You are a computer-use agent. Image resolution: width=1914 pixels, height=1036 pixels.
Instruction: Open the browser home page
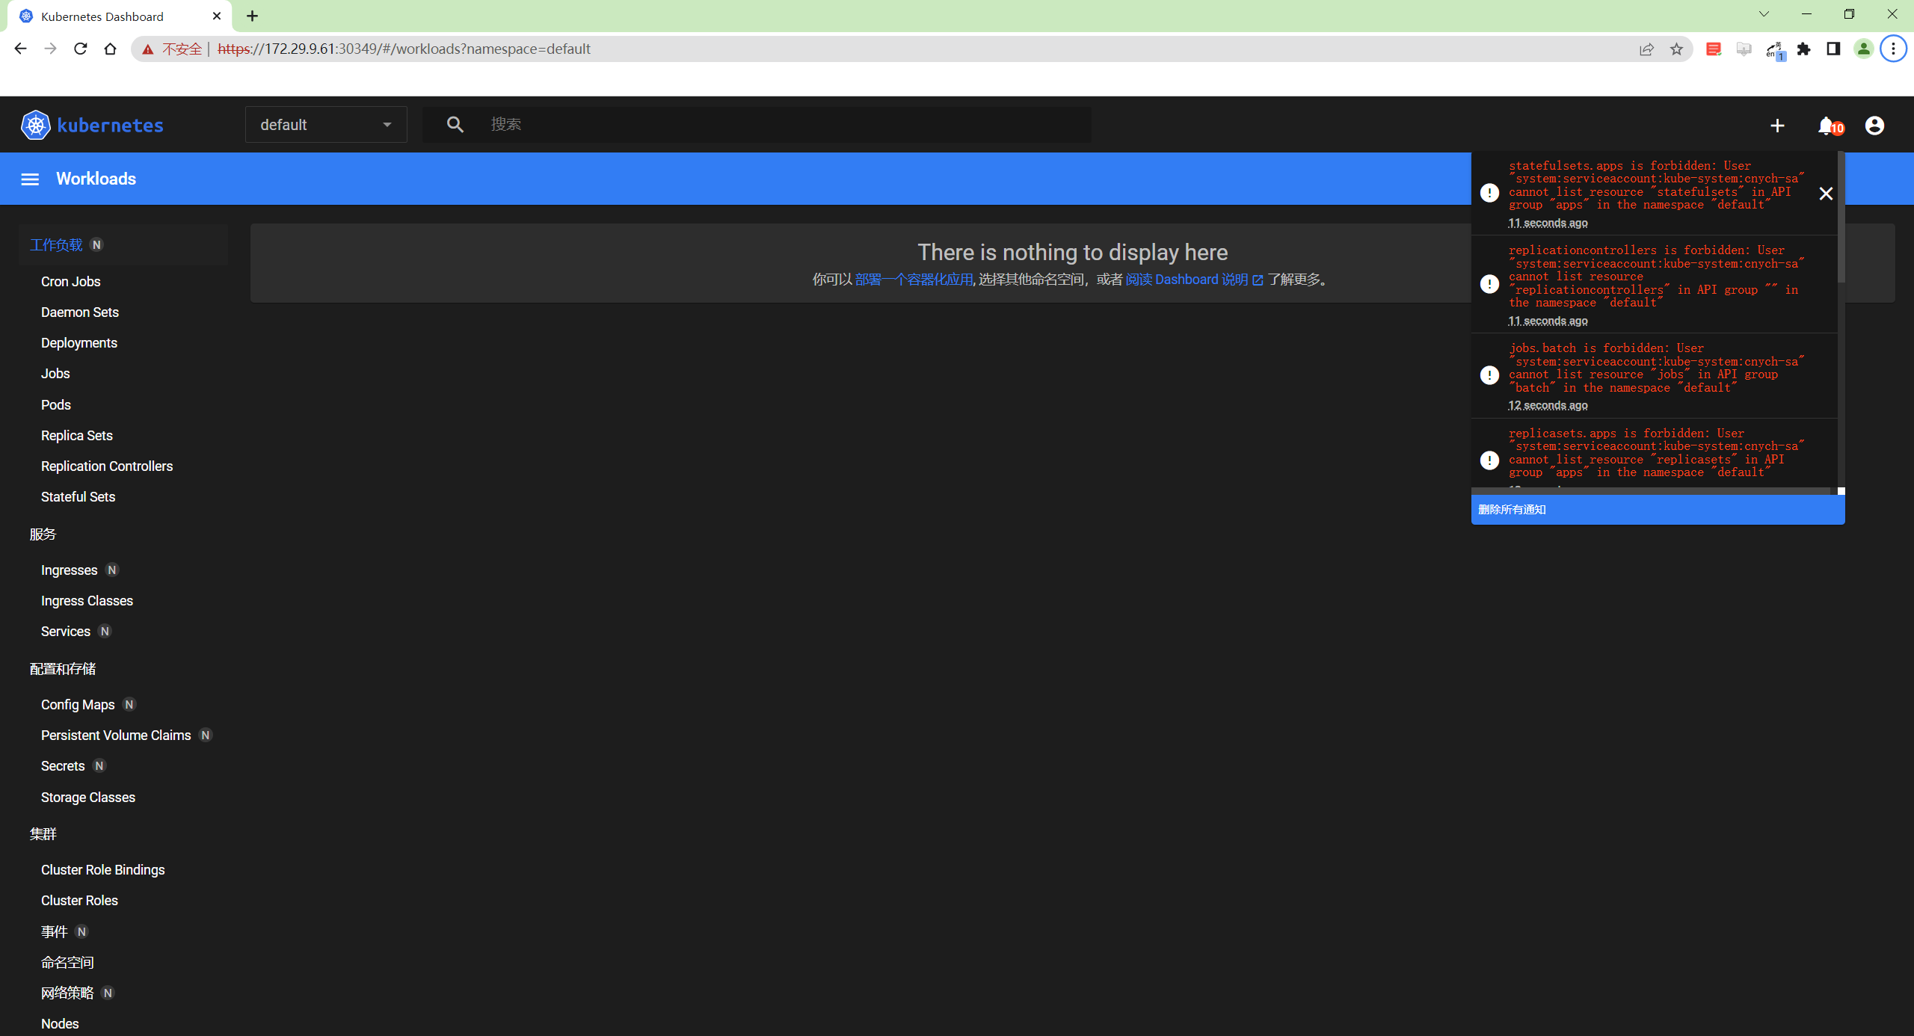point(110,49)
